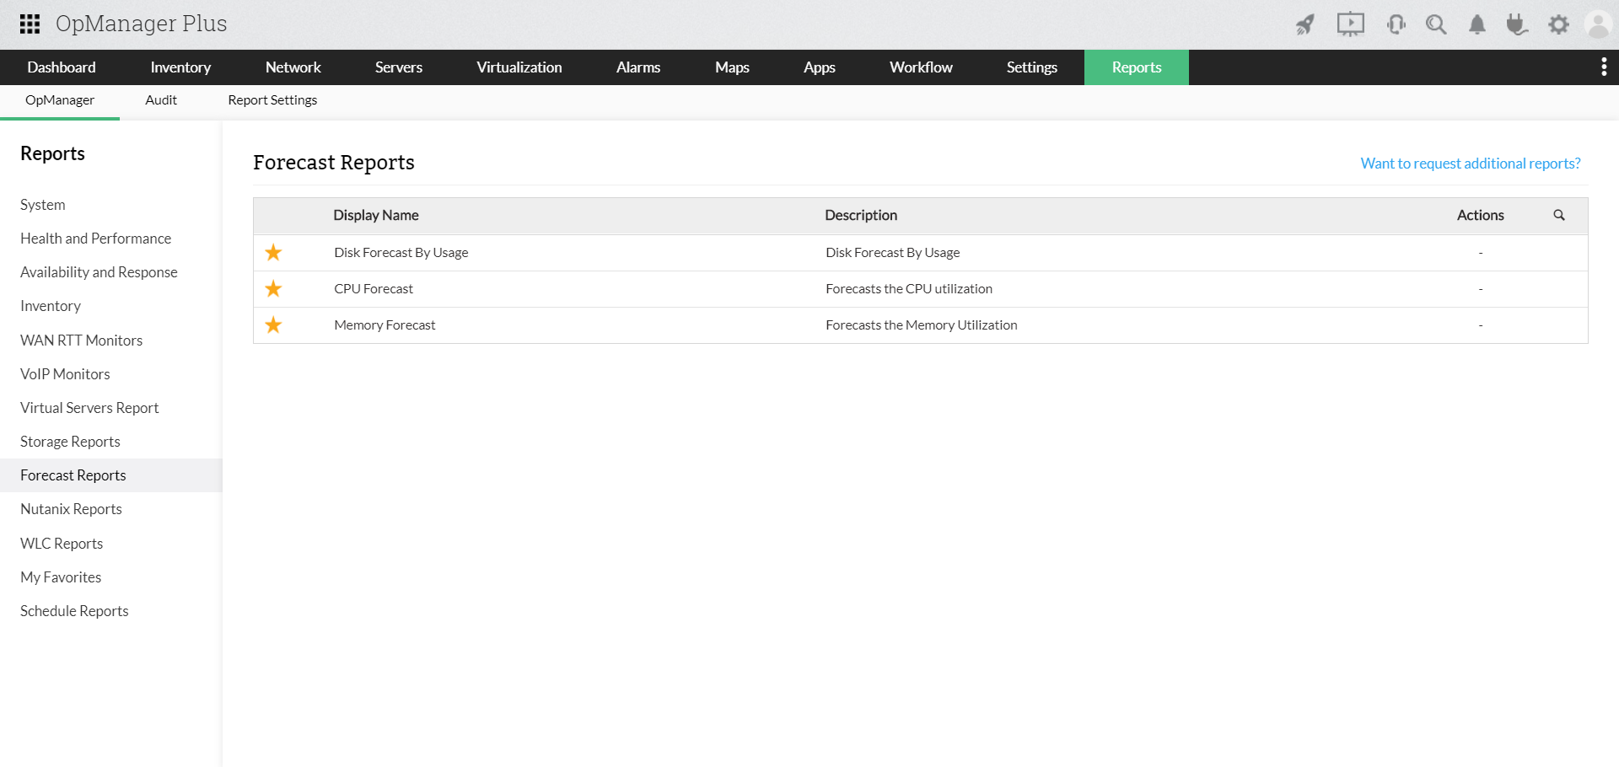
Task: Click the rocket getting-started icon
Action: [1304, 24]
